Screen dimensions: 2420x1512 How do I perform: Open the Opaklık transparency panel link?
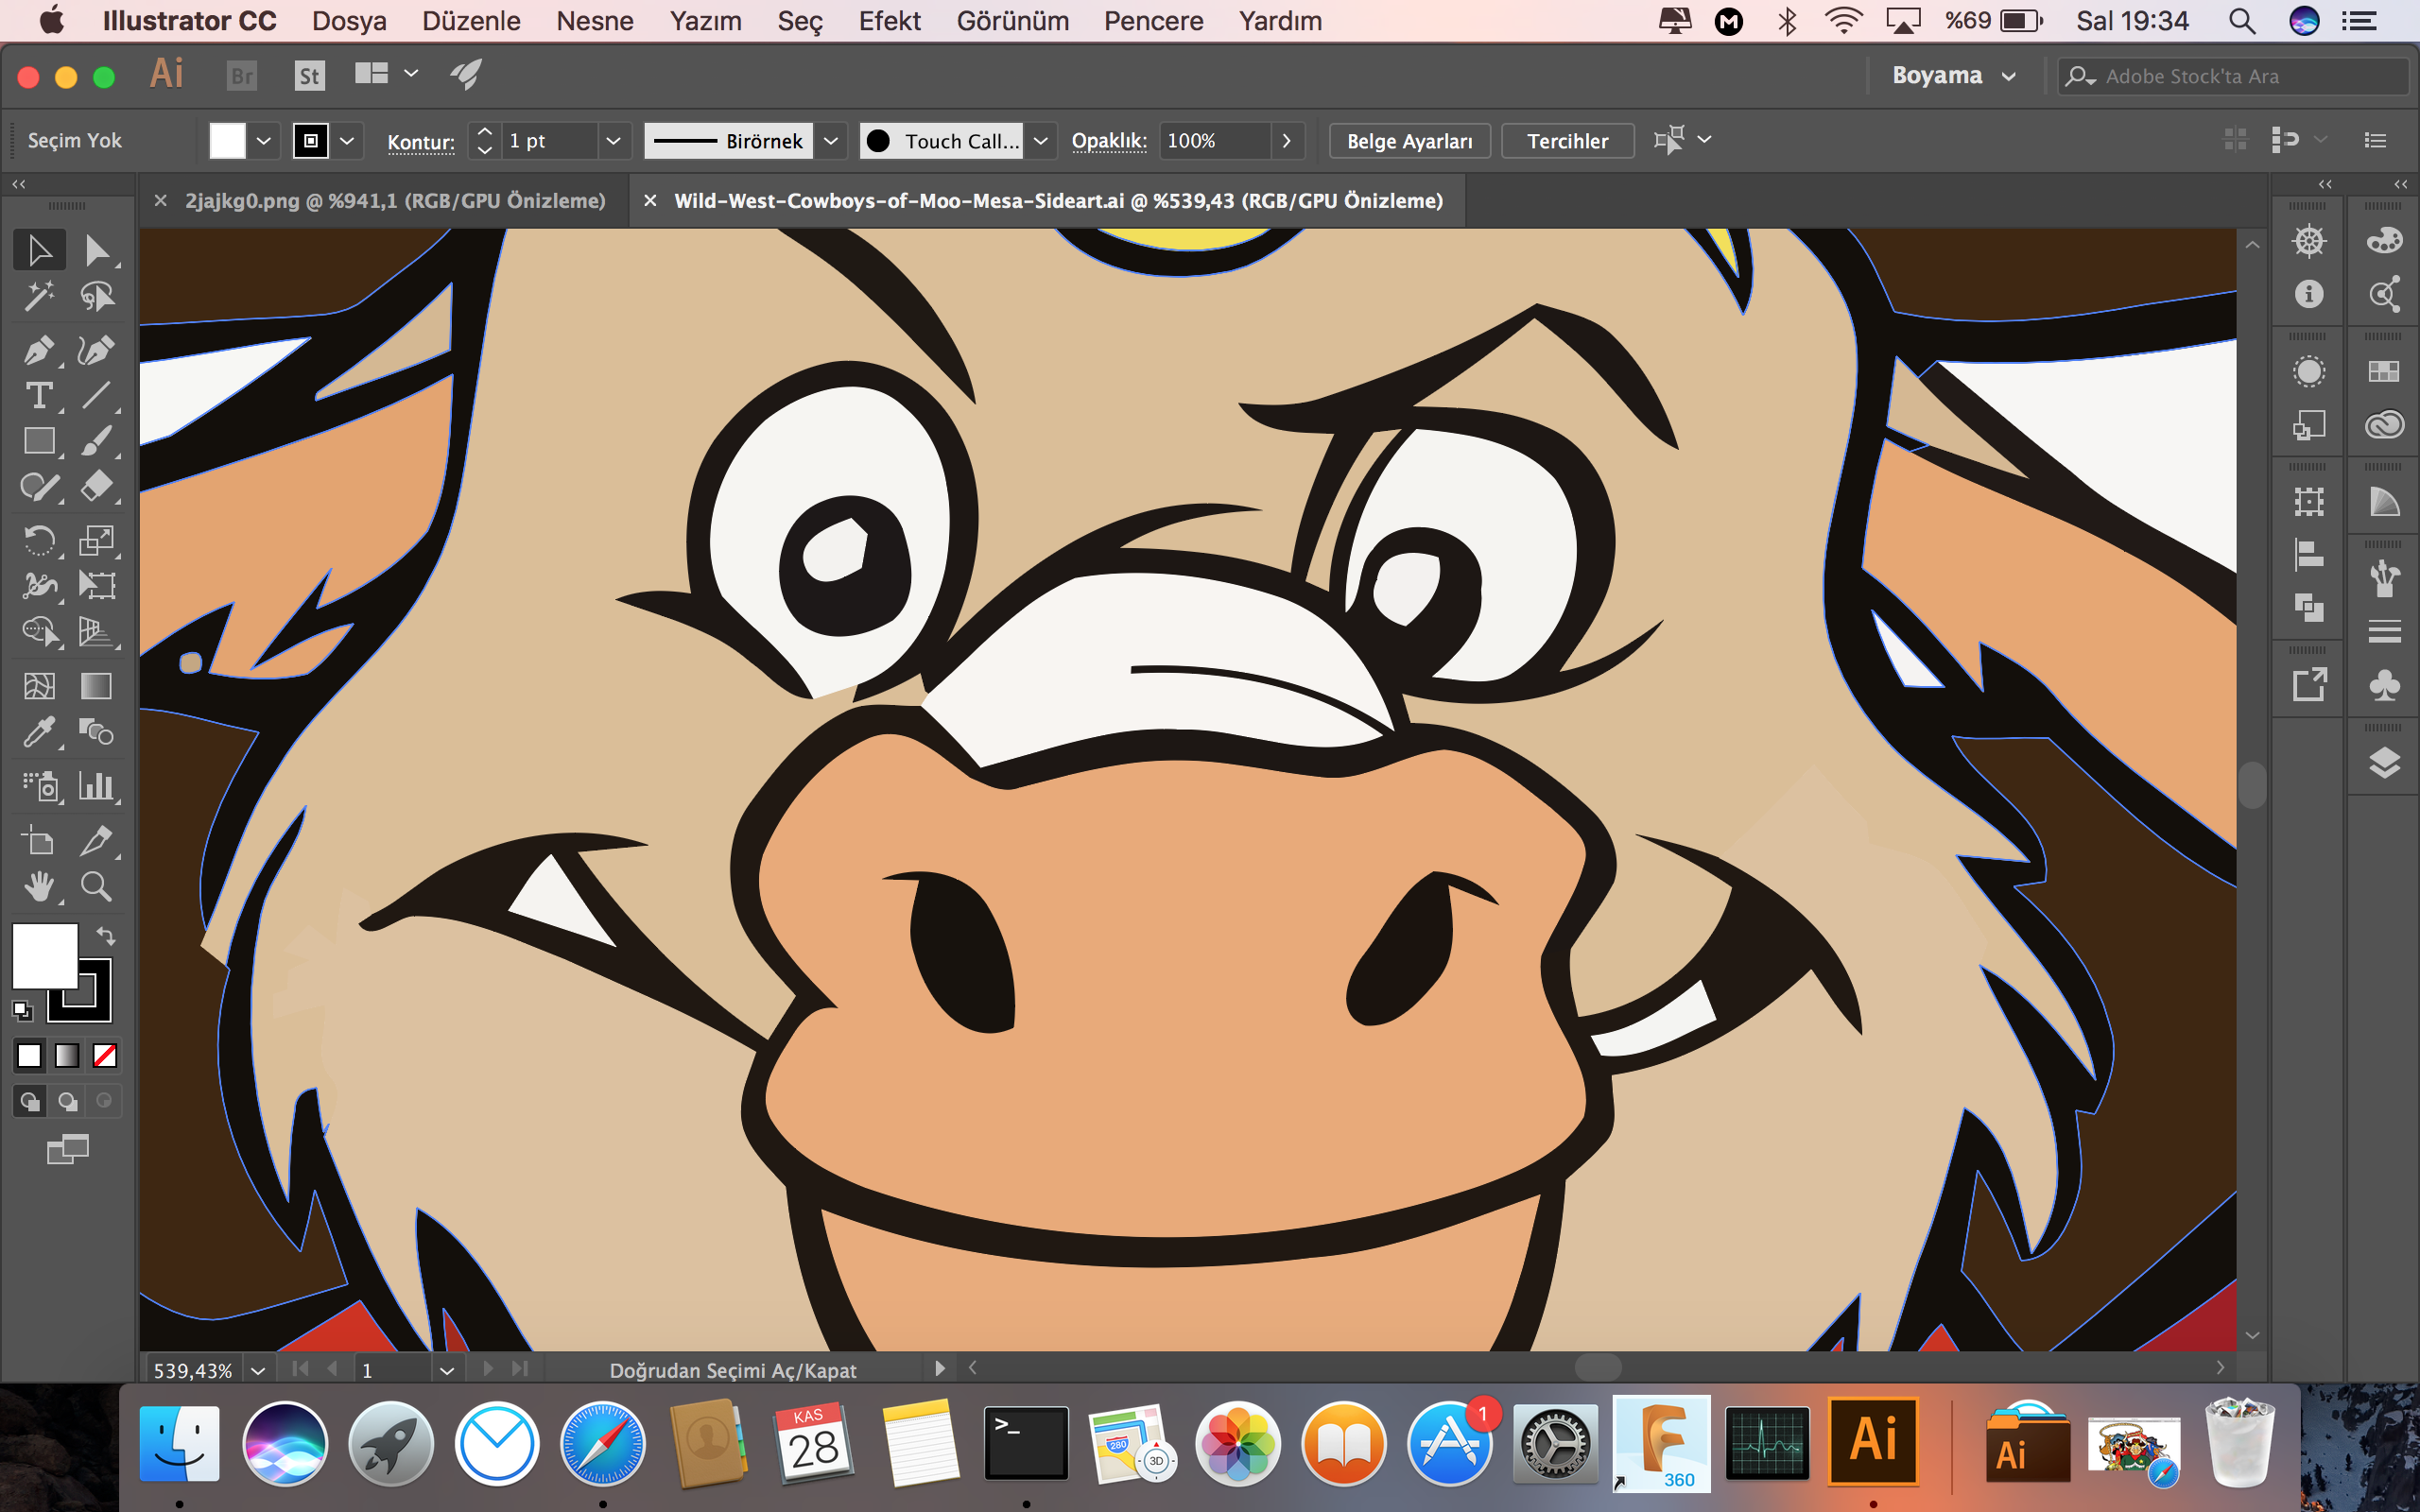coord(1109,141)
